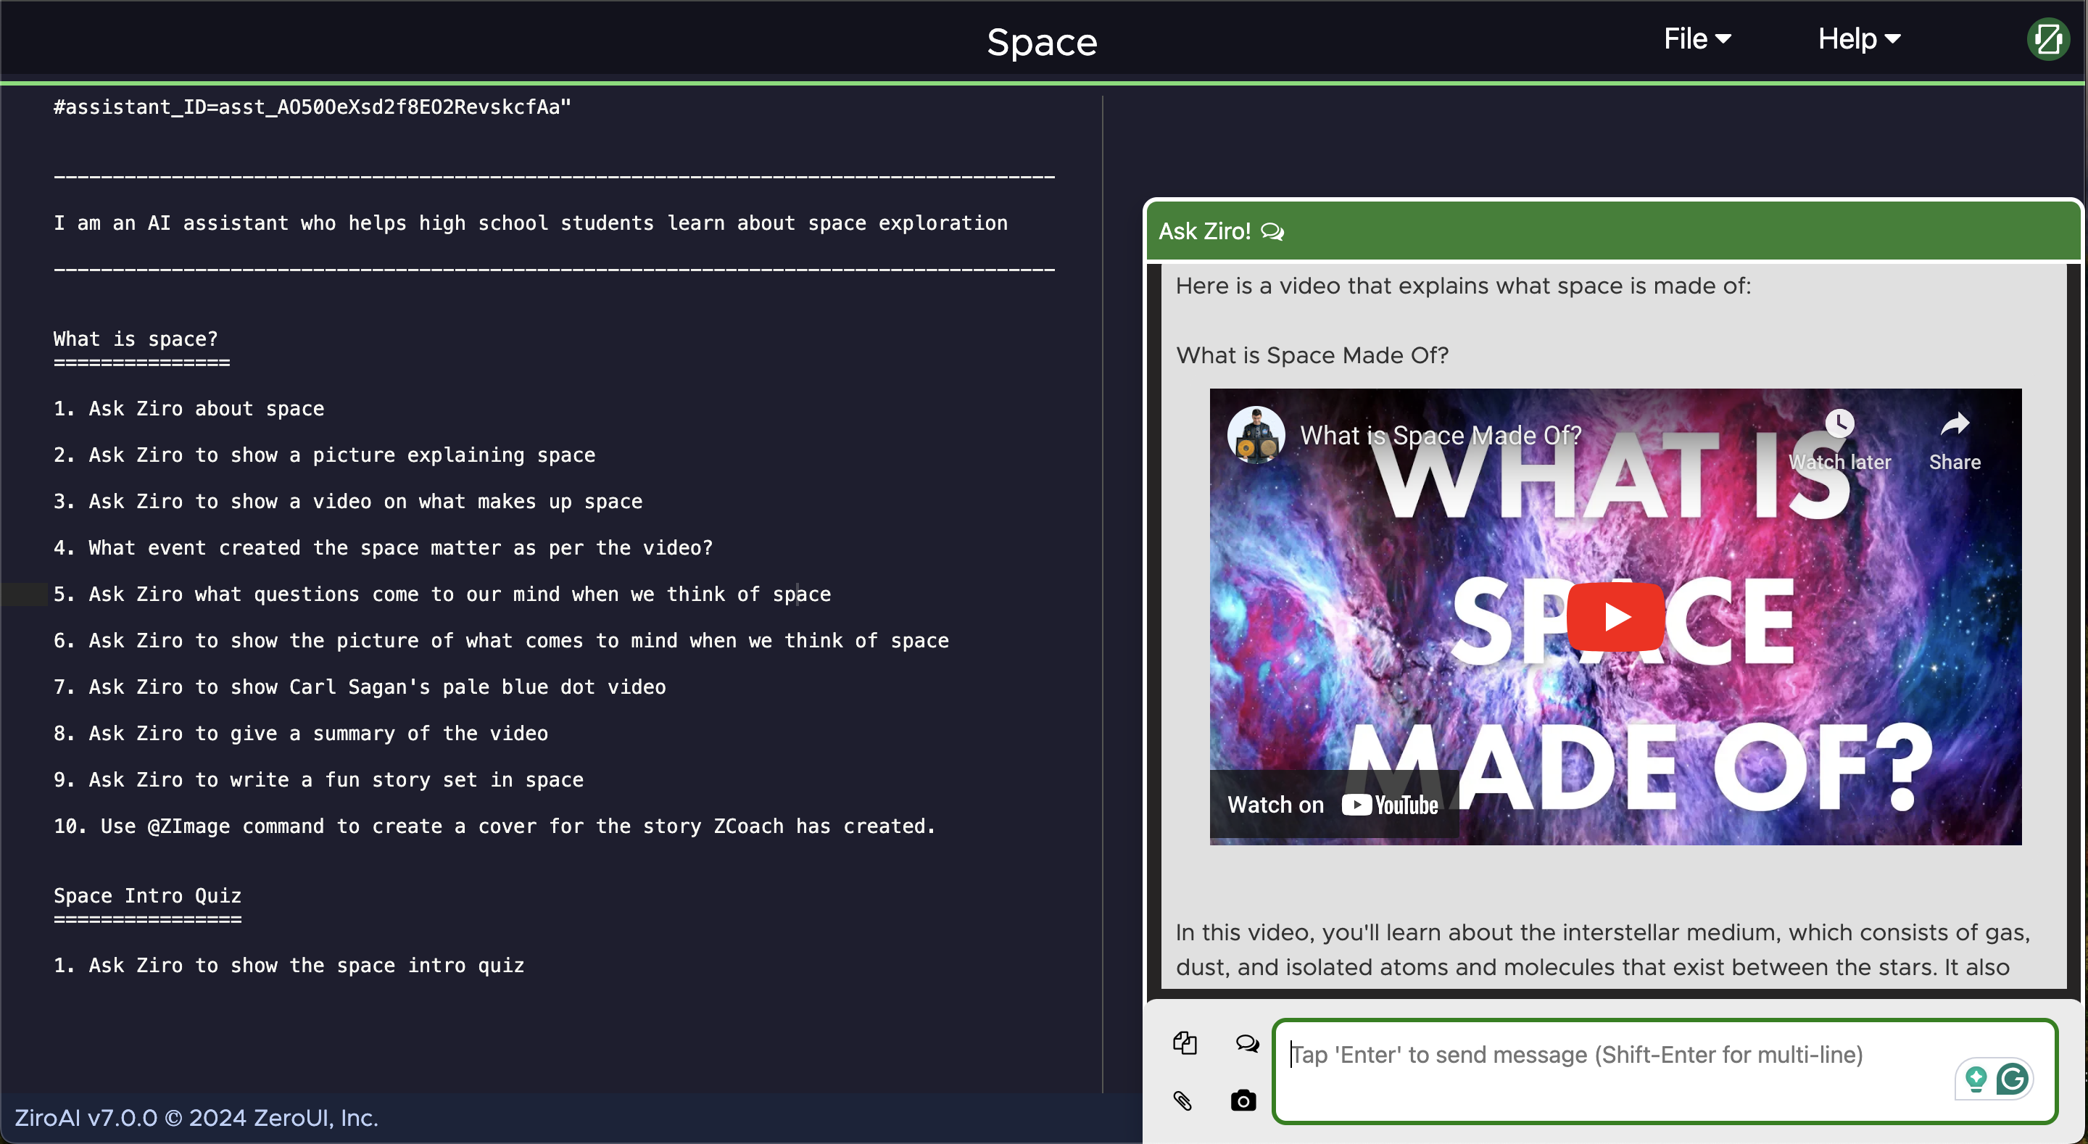Click the green Ziro logo icon
Screen dimensions: 2088x1144
click(2047, 39)
